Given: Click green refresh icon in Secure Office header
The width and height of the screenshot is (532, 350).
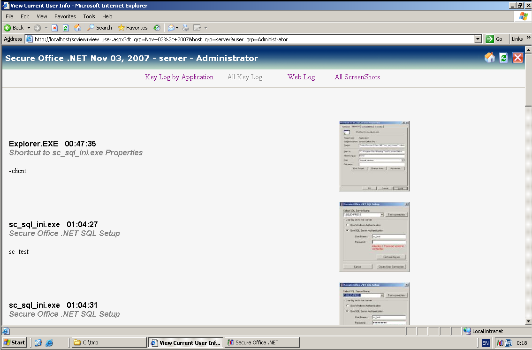Looking at the screenshot, I should coord(503,58).
